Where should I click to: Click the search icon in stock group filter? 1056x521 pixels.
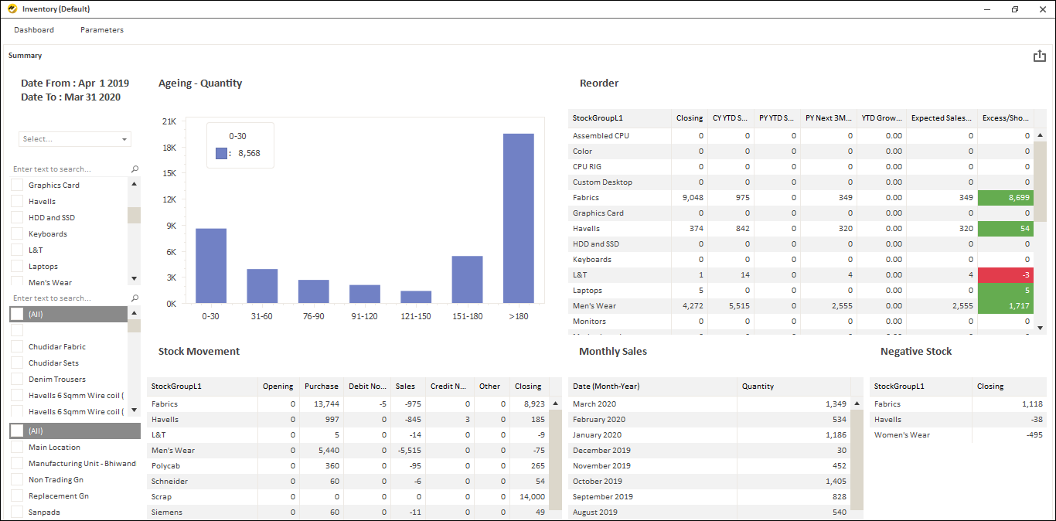[x=135, y=169]
